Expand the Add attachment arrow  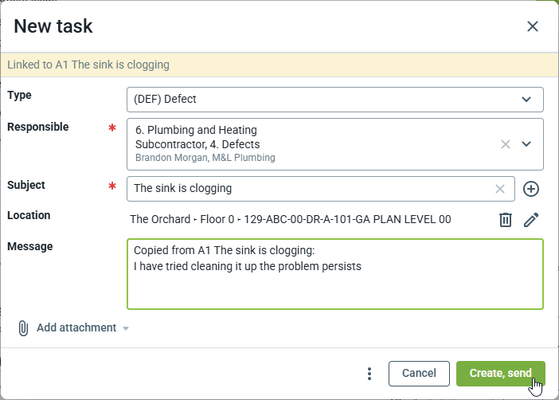126,328
